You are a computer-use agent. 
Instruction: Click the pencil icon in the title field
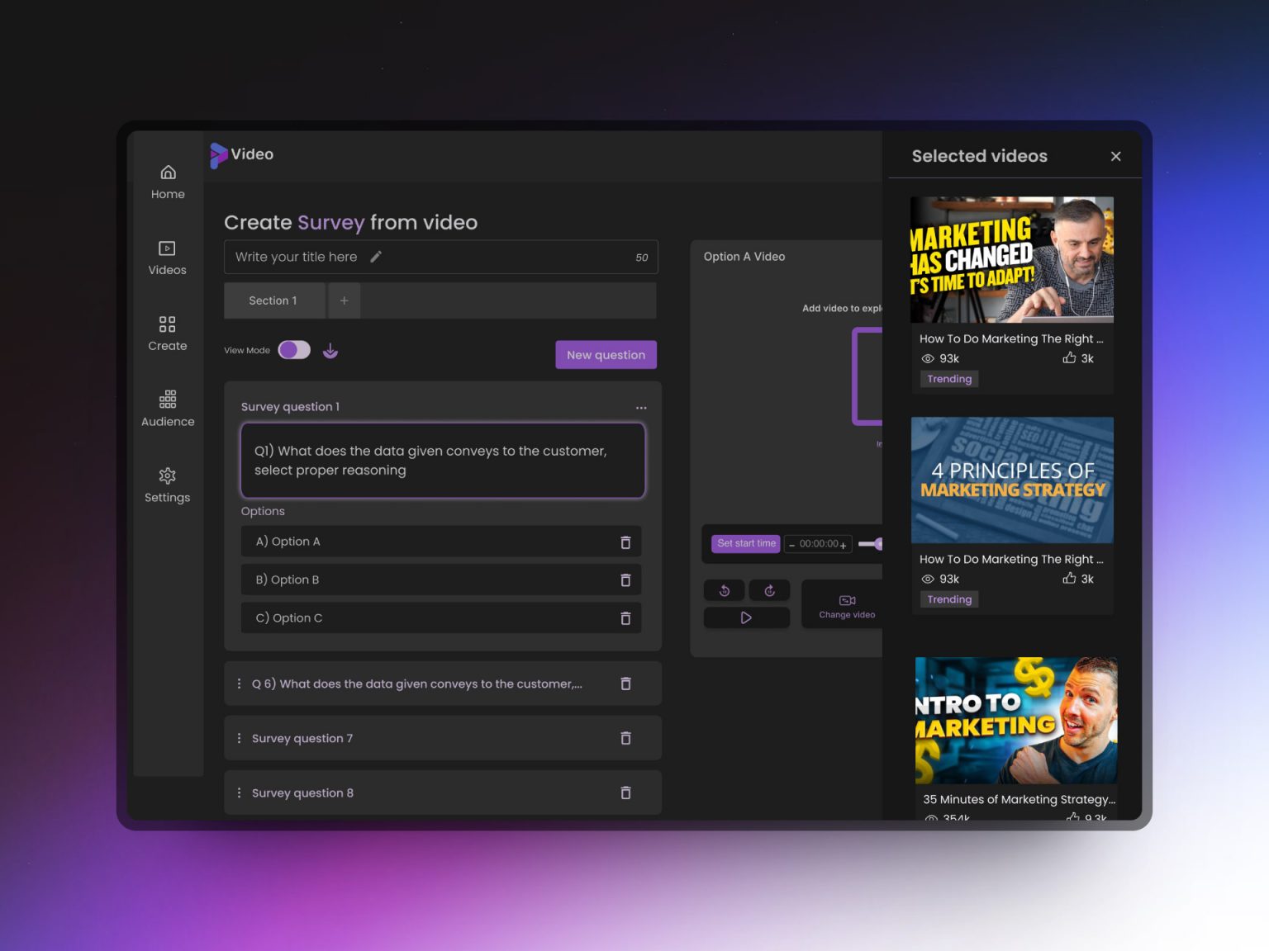pyautogui.click(x=376, y=257)
